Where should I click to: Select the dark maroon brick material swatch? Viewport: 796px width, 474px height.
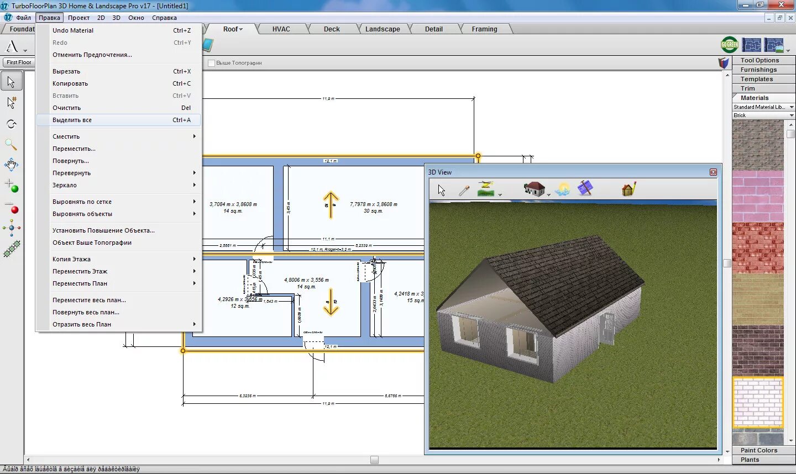[x=758, y=351]
